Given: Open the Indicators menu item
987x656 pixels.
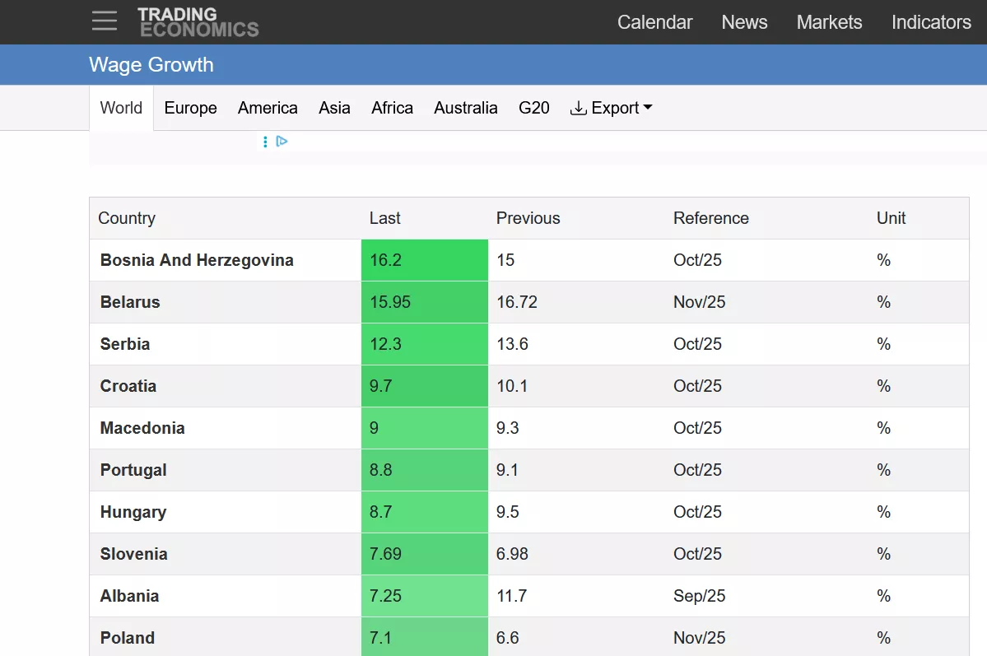Looking at the screenshot, I should (x=931, y=22).
